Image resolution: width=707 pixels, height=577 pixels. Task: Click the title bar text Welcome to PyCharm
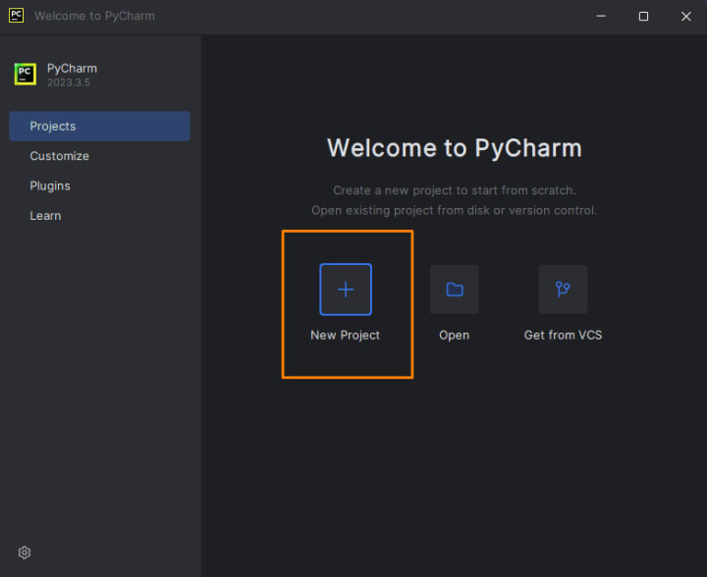pos(94,16)
